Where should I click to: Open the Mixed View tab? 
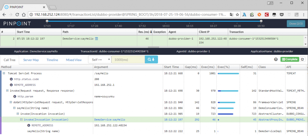point(74,60)
